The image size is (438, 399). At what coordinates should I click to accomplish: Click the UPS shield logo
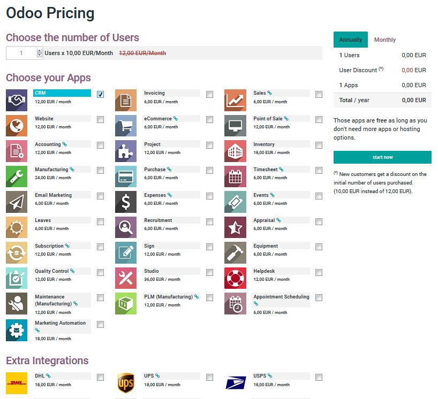(x=126, y=383)
